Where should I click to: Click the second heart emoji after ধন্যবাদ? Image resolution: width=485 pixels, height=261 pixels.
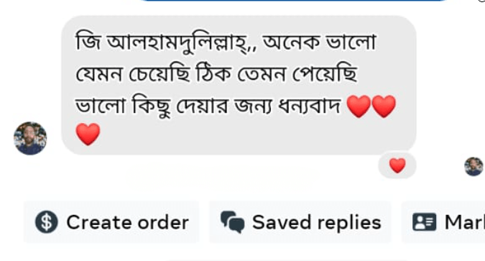click(x=384, y=106)
